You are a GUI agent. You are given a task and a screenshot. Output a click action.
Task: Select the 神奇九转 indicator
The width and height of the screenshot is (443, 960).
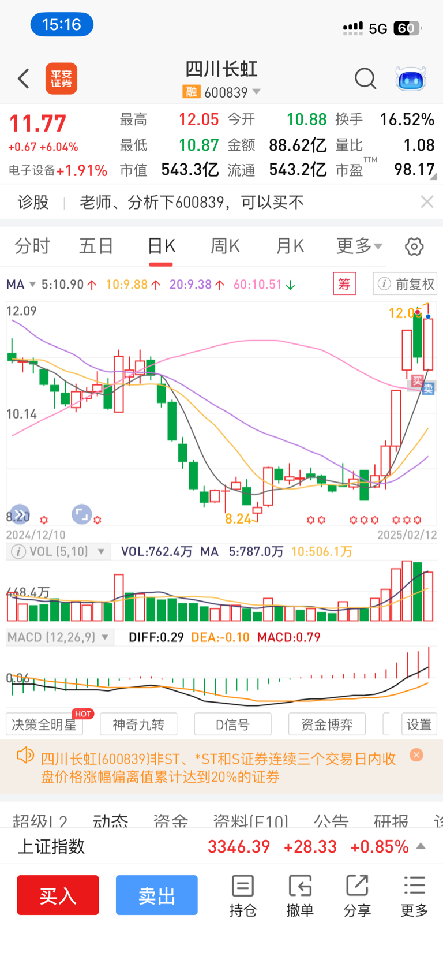(138, 724)
